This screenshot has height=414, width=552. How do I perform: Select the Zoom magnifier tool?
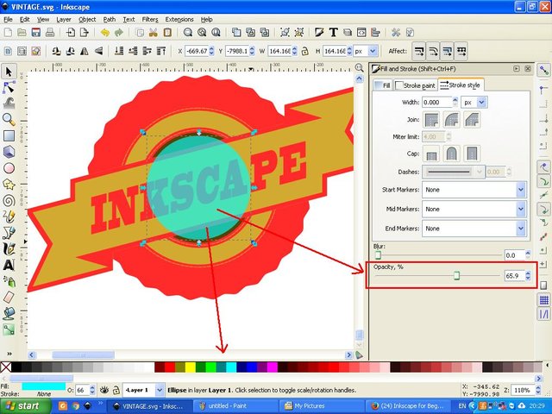9,120
